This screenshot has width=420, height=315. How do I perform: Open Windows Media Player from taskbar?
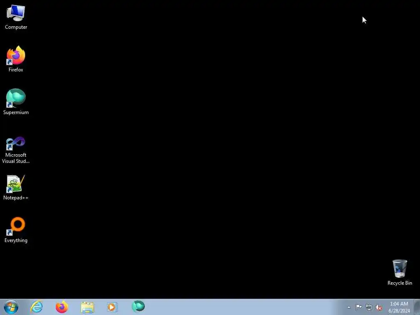pos(112,307)
